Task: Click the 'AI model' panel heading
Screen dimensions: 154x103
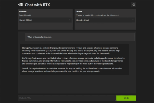Action: coord(23,12)
